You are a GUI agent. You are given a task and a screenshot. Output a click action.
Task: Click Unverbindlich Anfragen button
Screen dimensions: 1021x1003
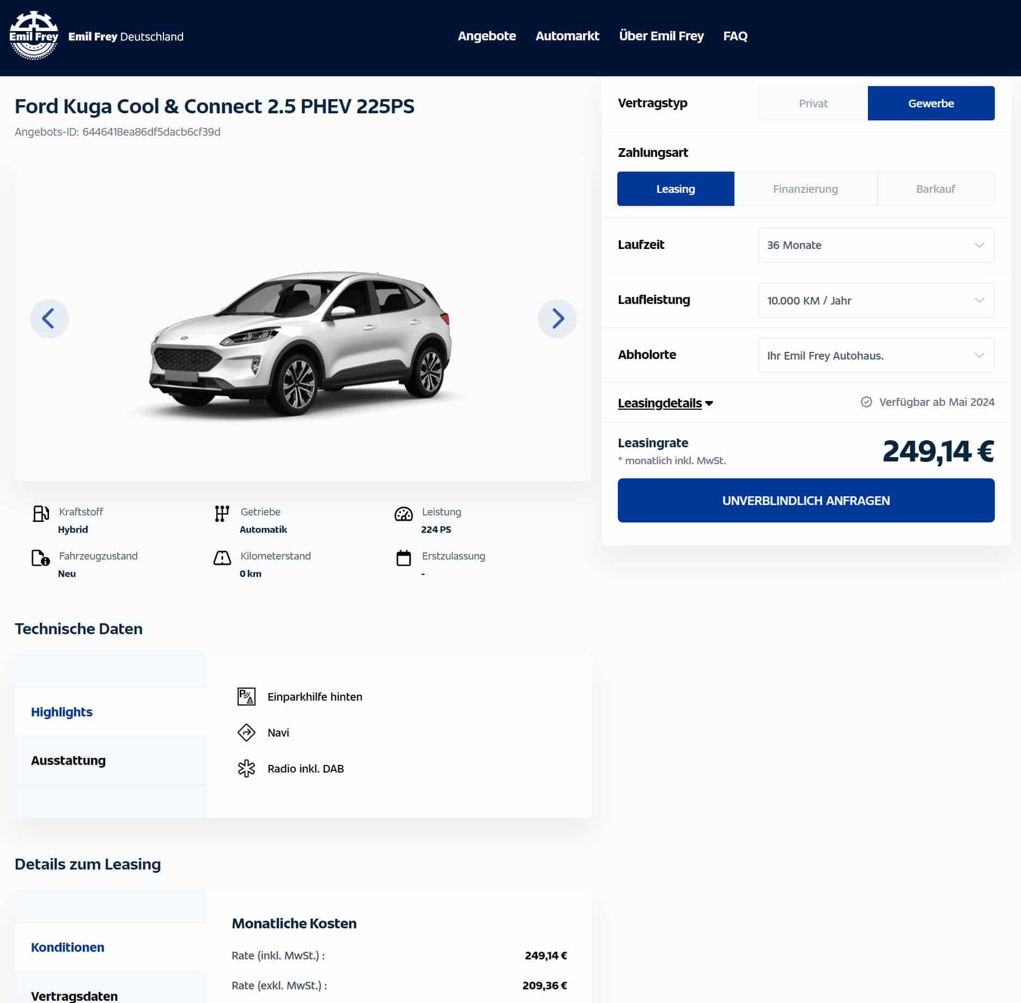806,500
